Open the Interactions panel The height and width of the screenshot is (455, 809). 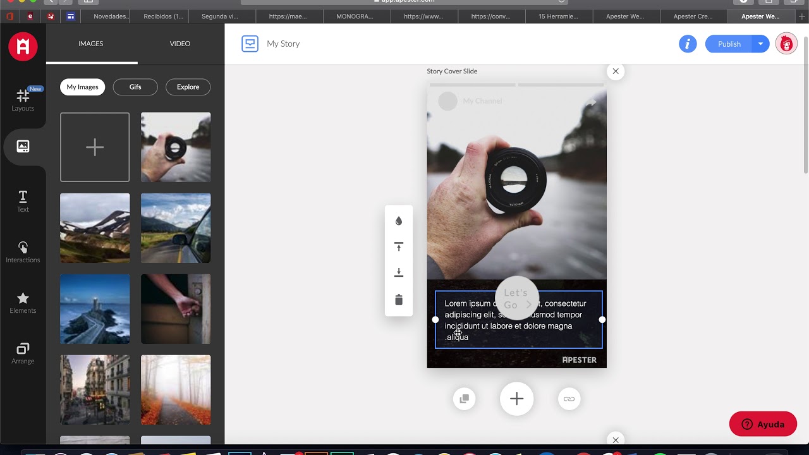(23, 252)
